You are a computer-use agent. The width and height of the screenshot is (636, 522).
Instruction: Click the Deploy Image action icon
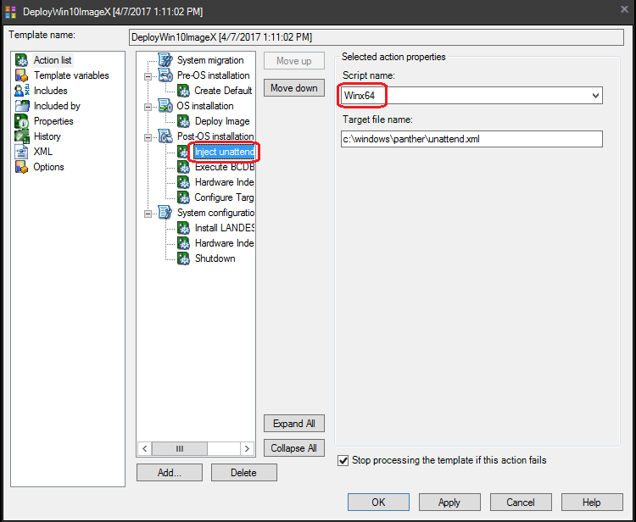click(183, 121)
